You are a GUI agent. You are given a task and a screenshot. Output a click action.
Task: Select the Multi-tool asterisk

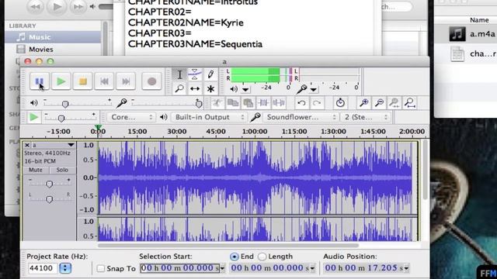point(210,88)
